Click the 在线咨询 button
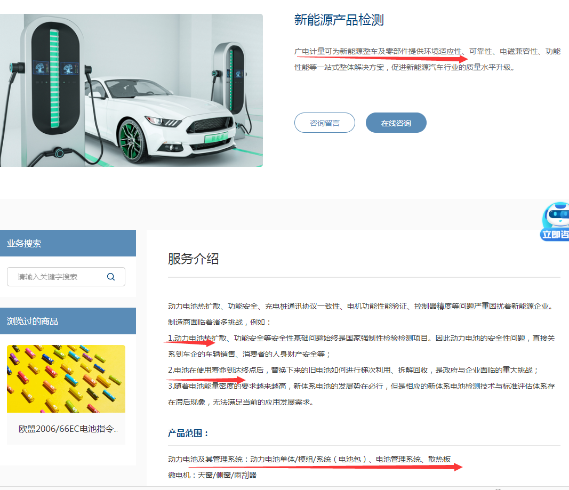Screen dimensions: 569x490 [x=396, y=123]
